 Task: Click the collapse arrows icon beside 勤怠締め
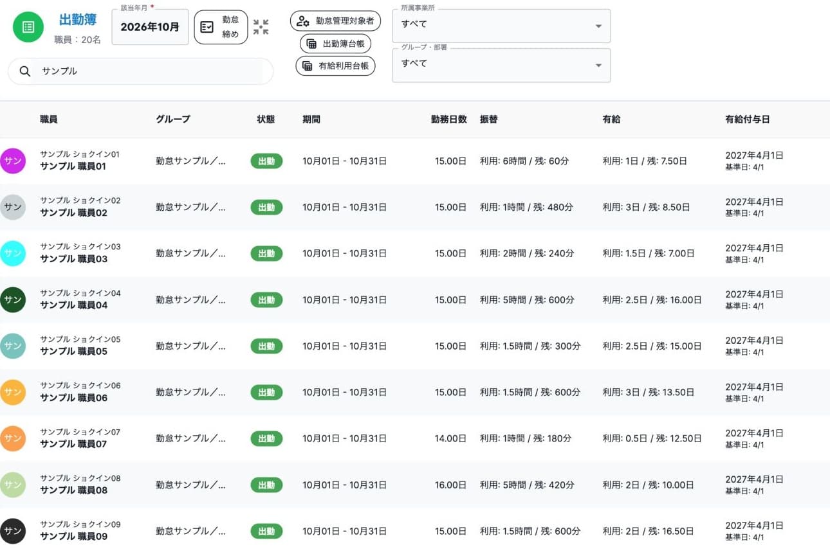(261, 27)
